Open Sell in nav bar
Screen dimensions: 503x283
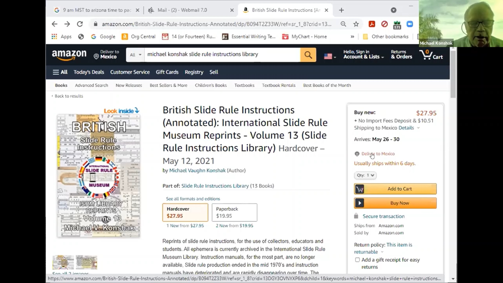pyautogui.click(x=214, y=72)
